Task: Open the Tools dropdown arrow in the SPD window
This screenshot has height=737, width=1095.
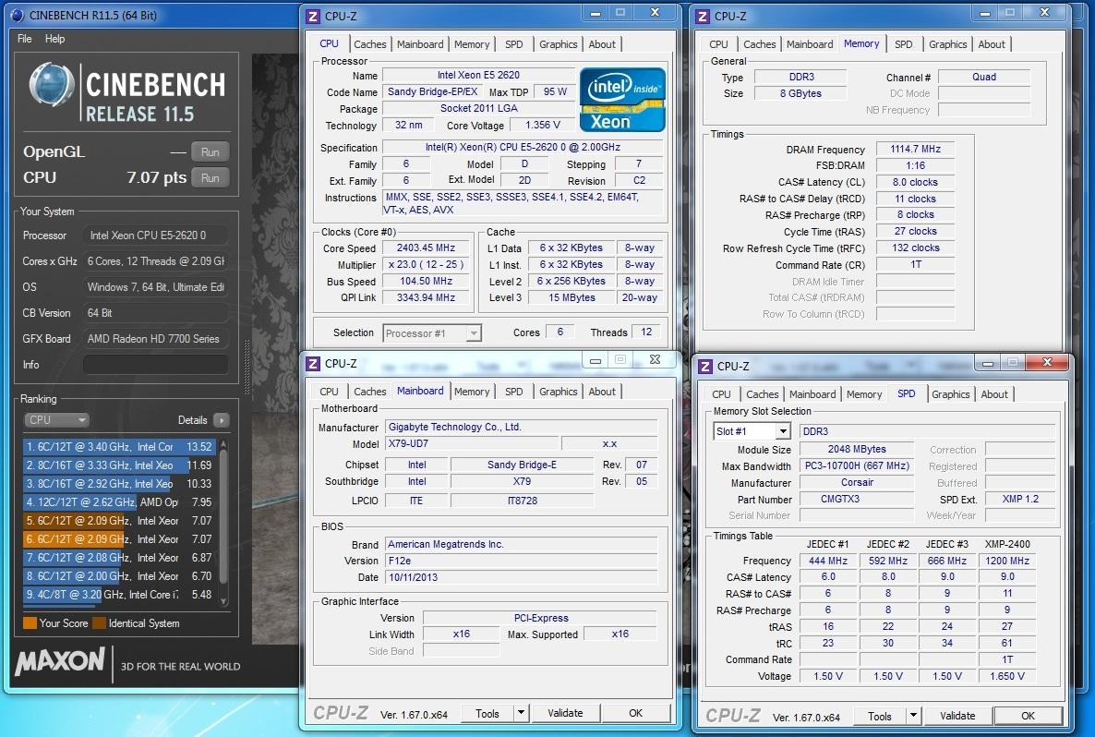Action: pos(913,716)
